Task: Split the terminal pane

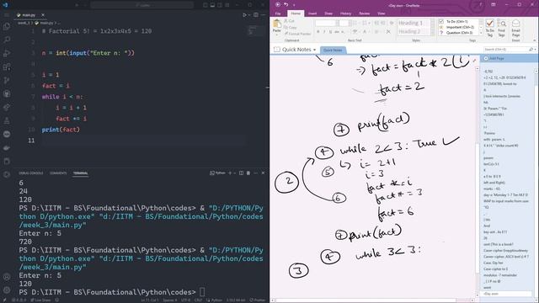Action: click(x=241, y=173)
